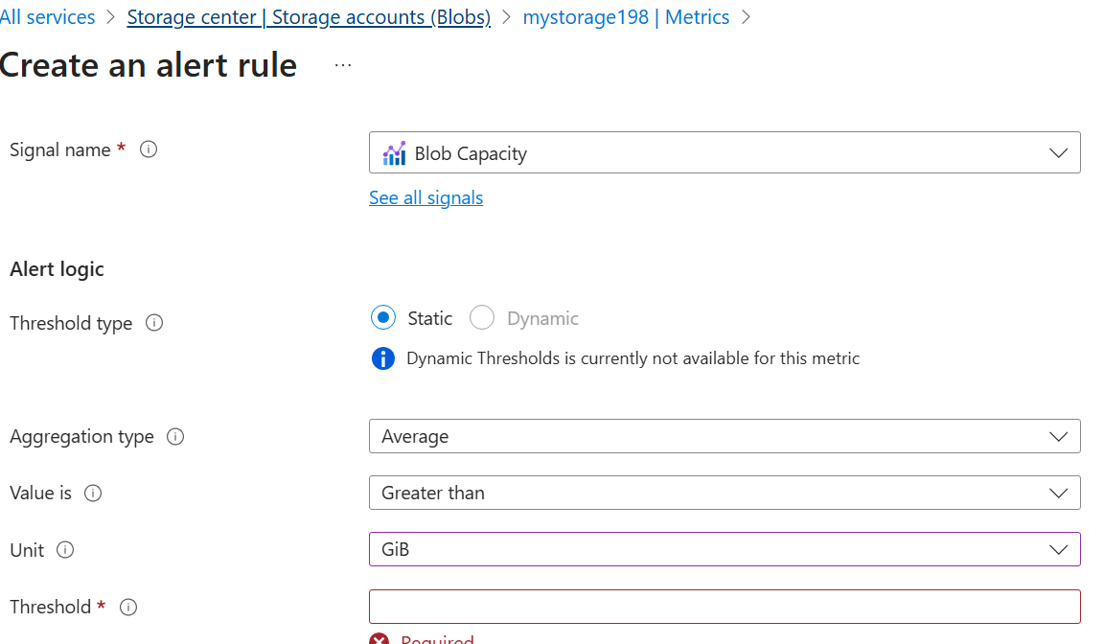Click the Create an alert rule title

pyautogui.click(x=149, y=65)
